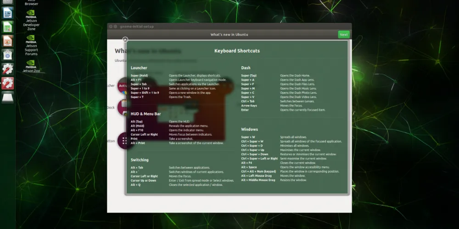Open the grey wrench-and-gear settings launcher icon

8,69
